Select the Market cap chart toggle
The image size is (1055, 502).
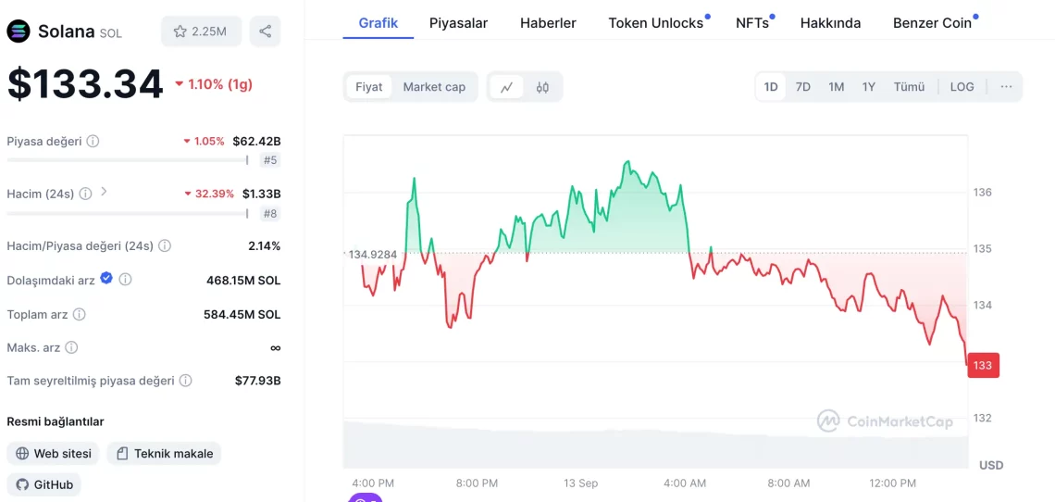coord(434,87)
